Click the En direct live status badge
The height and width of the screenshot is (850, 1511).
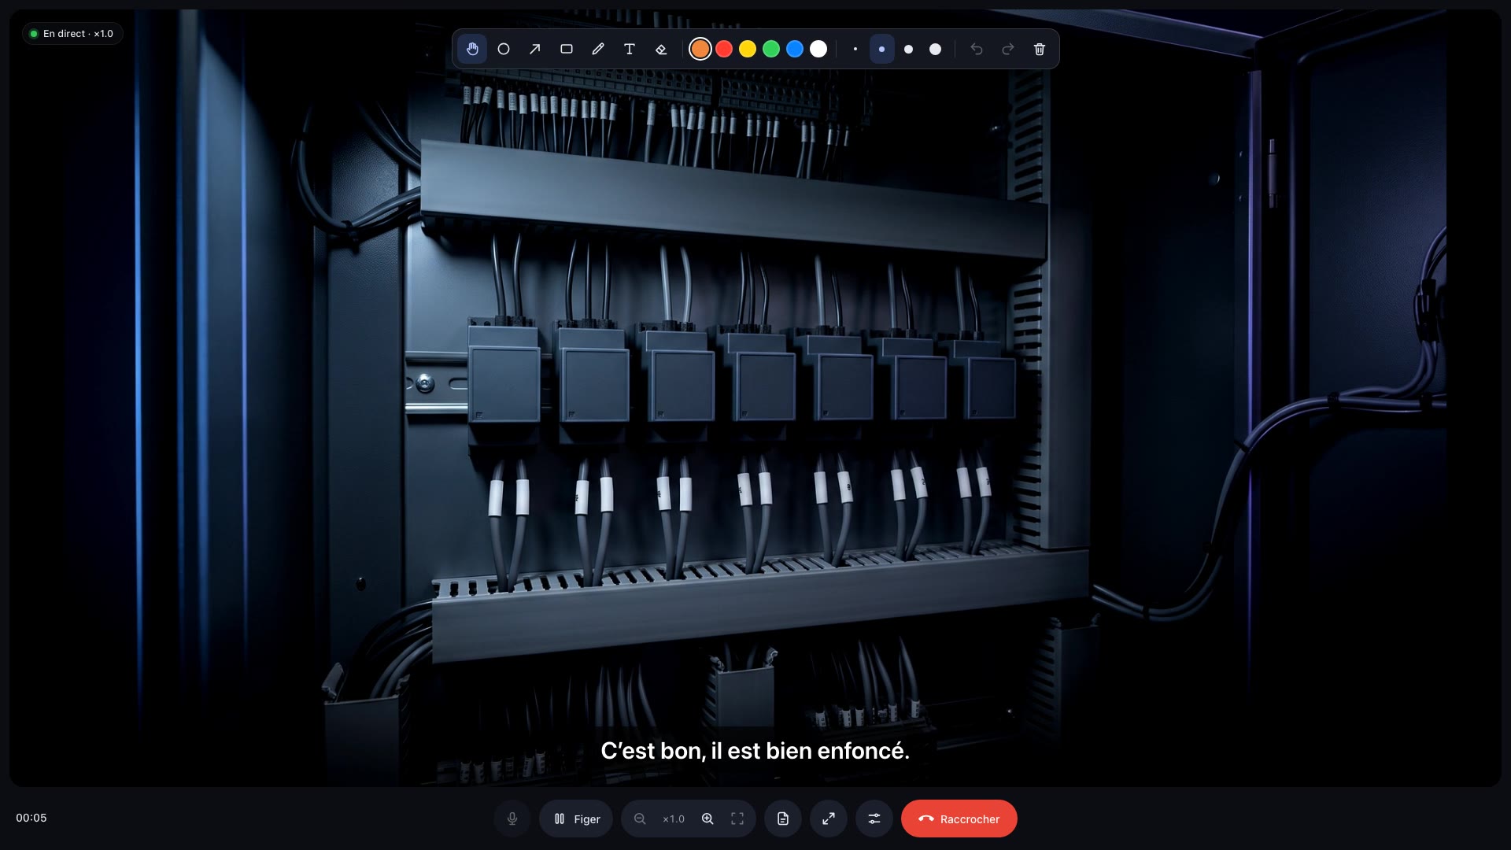(x=72, y=34)
